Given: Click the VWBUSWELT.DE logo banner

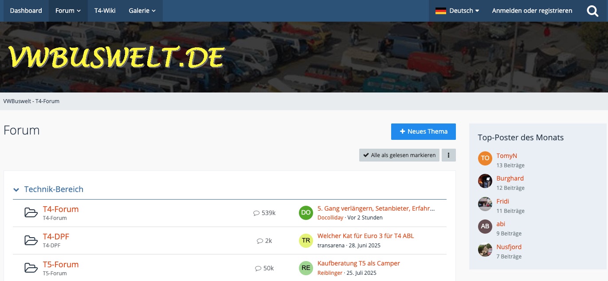Looking at the screenshot, I should (x=116, y=57).
